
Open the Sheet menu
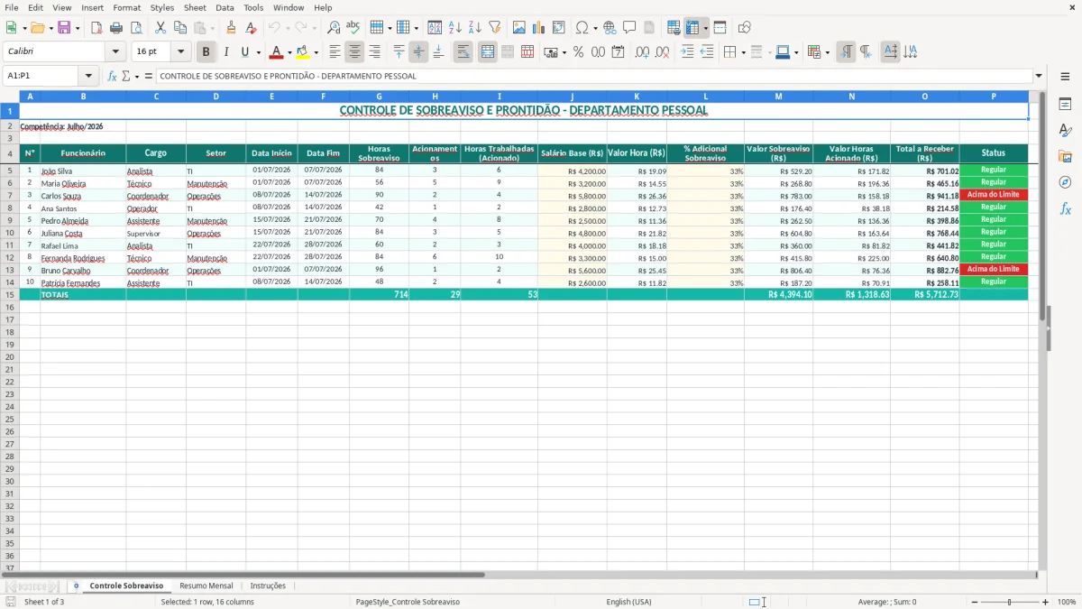click(195, 7)
